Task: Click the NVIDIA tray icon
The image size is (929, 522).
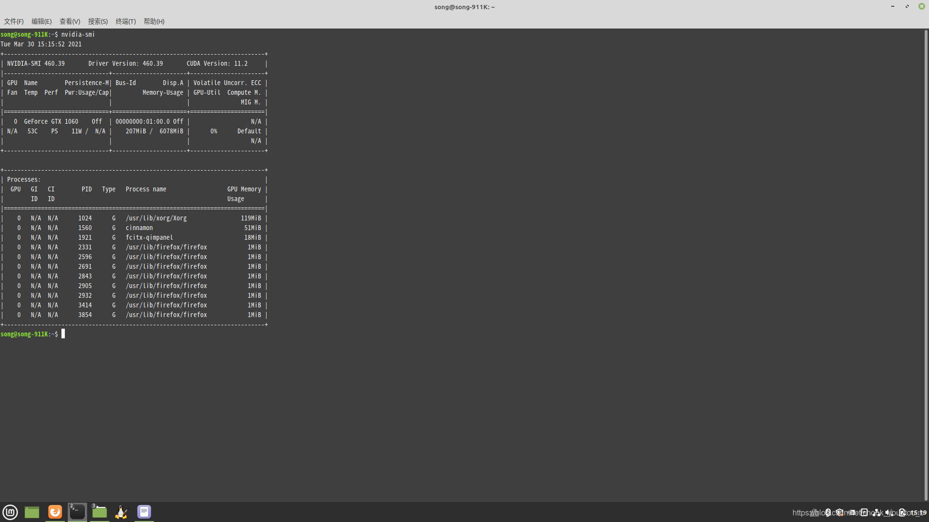Action: tap(852, 512)
